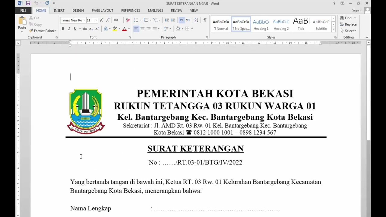
Task: Increase paragraph indent
Action: 173,20
